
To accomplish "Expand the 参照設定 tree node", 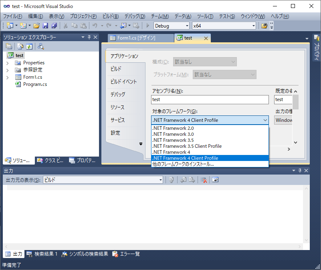I will pyautogui.click(x=8, y=70).
